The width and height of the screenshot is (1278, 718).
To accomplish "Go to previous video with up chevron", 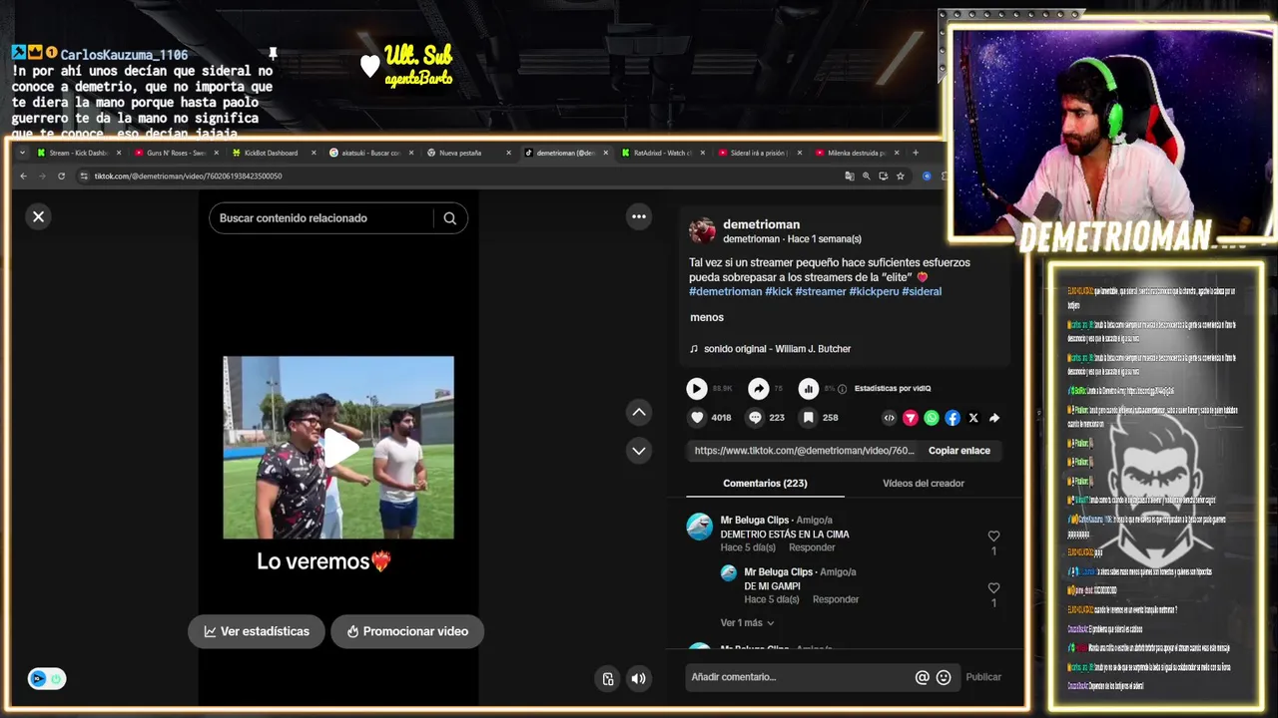I will coord(639,412).
